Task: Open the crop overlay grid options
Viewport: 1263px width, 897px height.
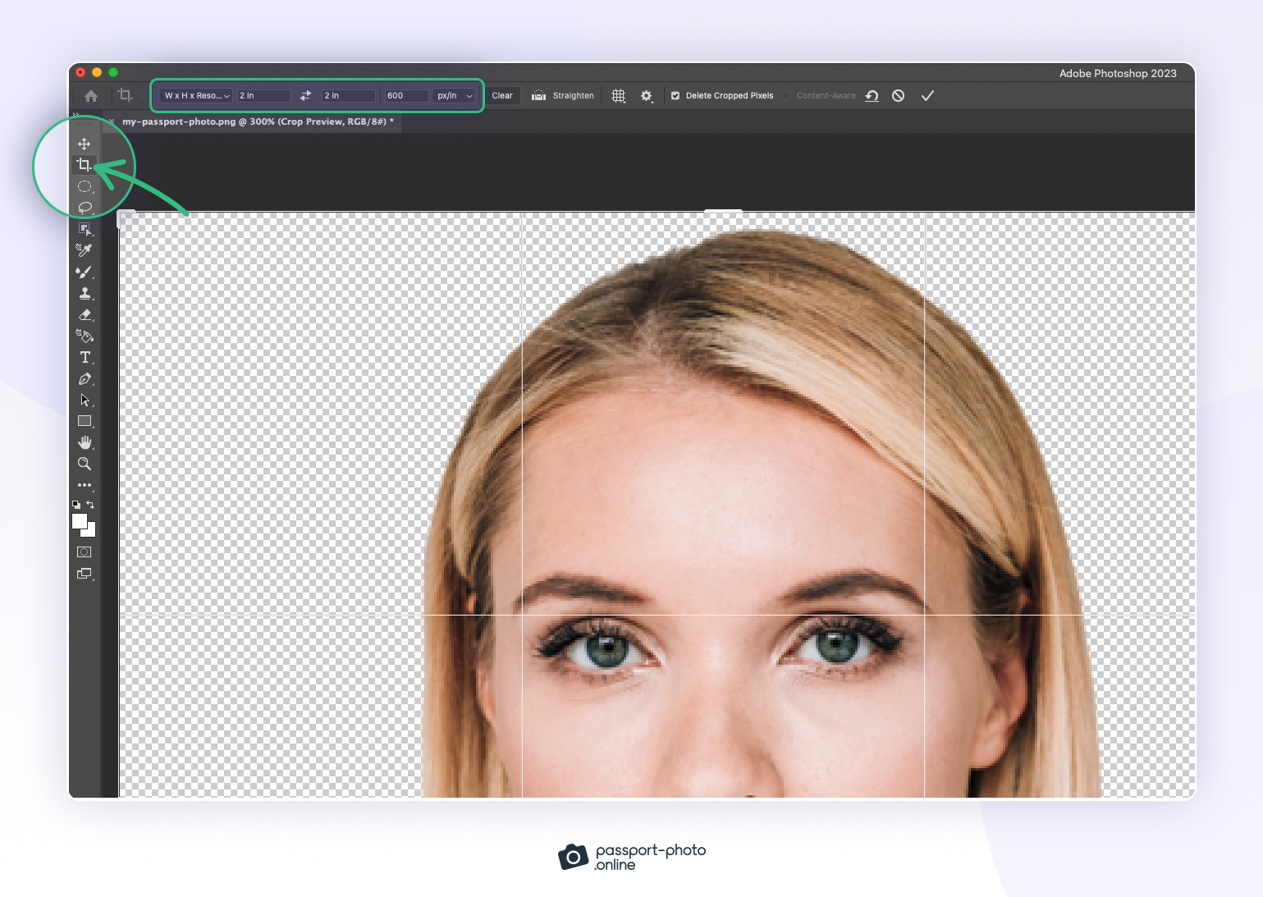Action: pos(619,96)
